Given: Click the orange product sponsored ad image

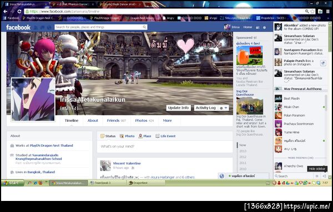Looking at the screenshot, I should tap(250, 55).
